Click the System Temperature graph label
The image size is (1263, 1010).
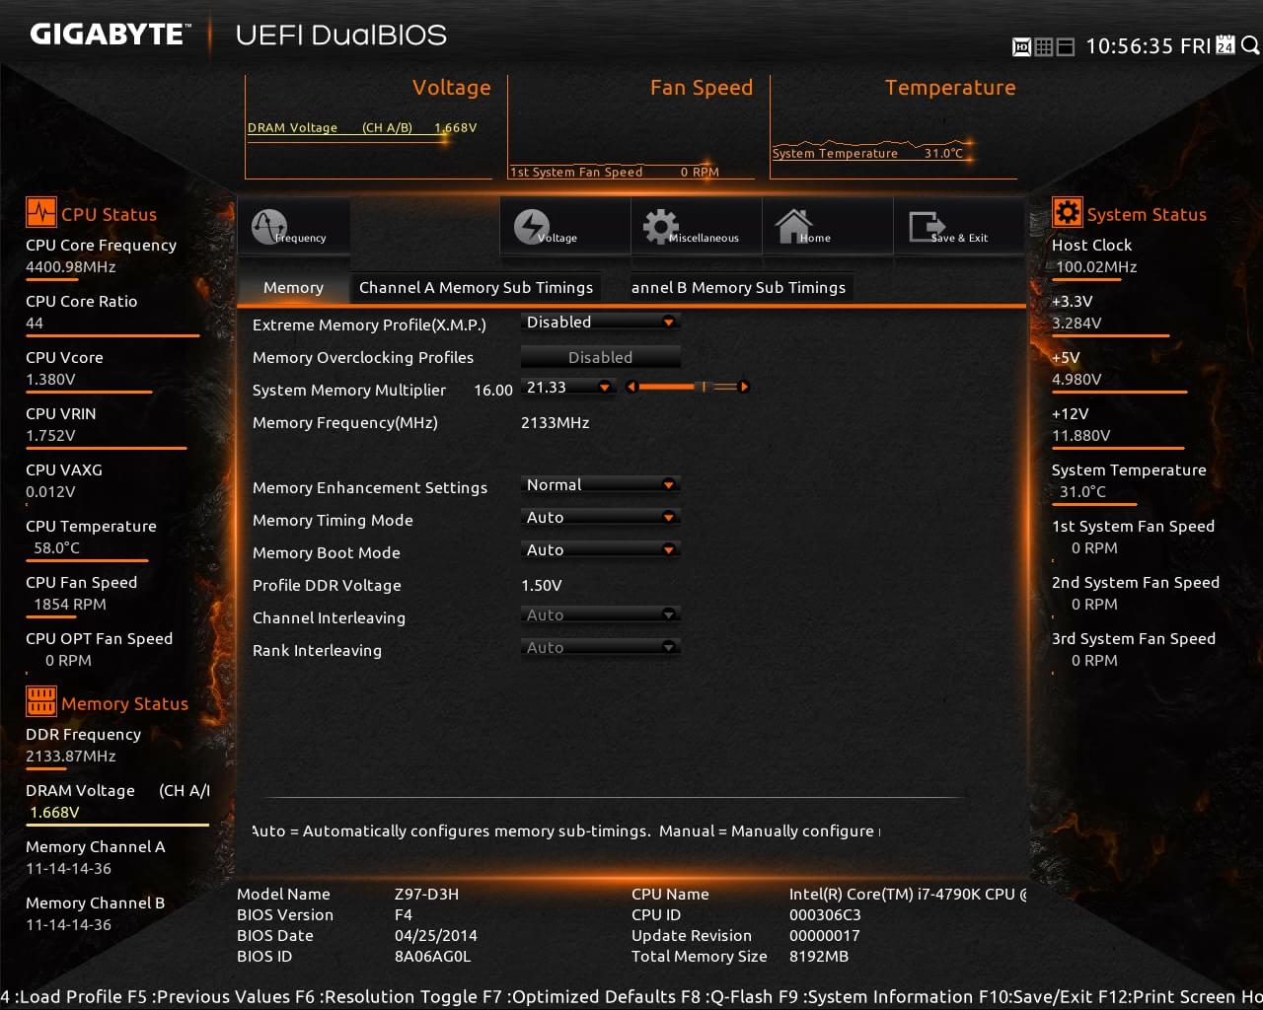coord(868,153)
